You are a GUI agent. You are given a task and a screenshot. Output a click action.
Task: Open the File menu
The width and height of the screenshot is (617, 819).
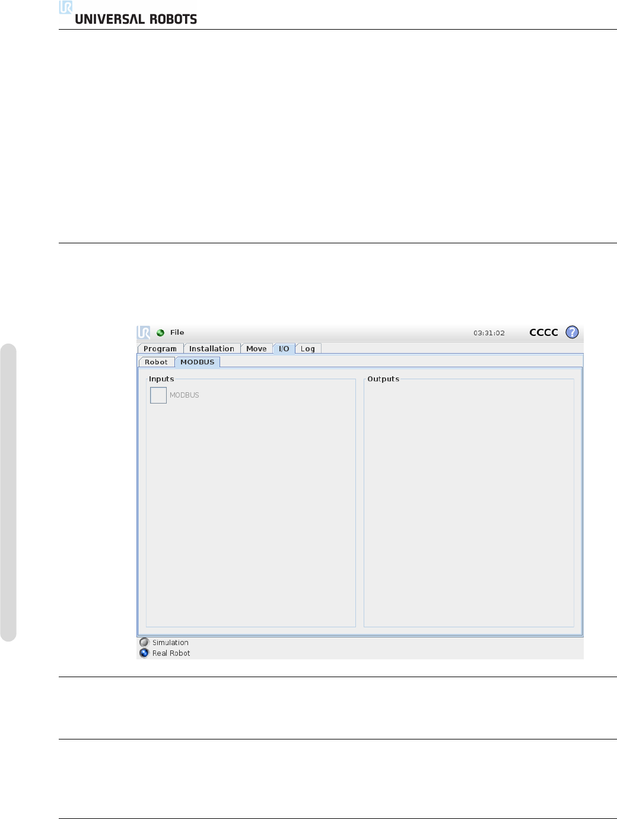click(x=177, y=332)
